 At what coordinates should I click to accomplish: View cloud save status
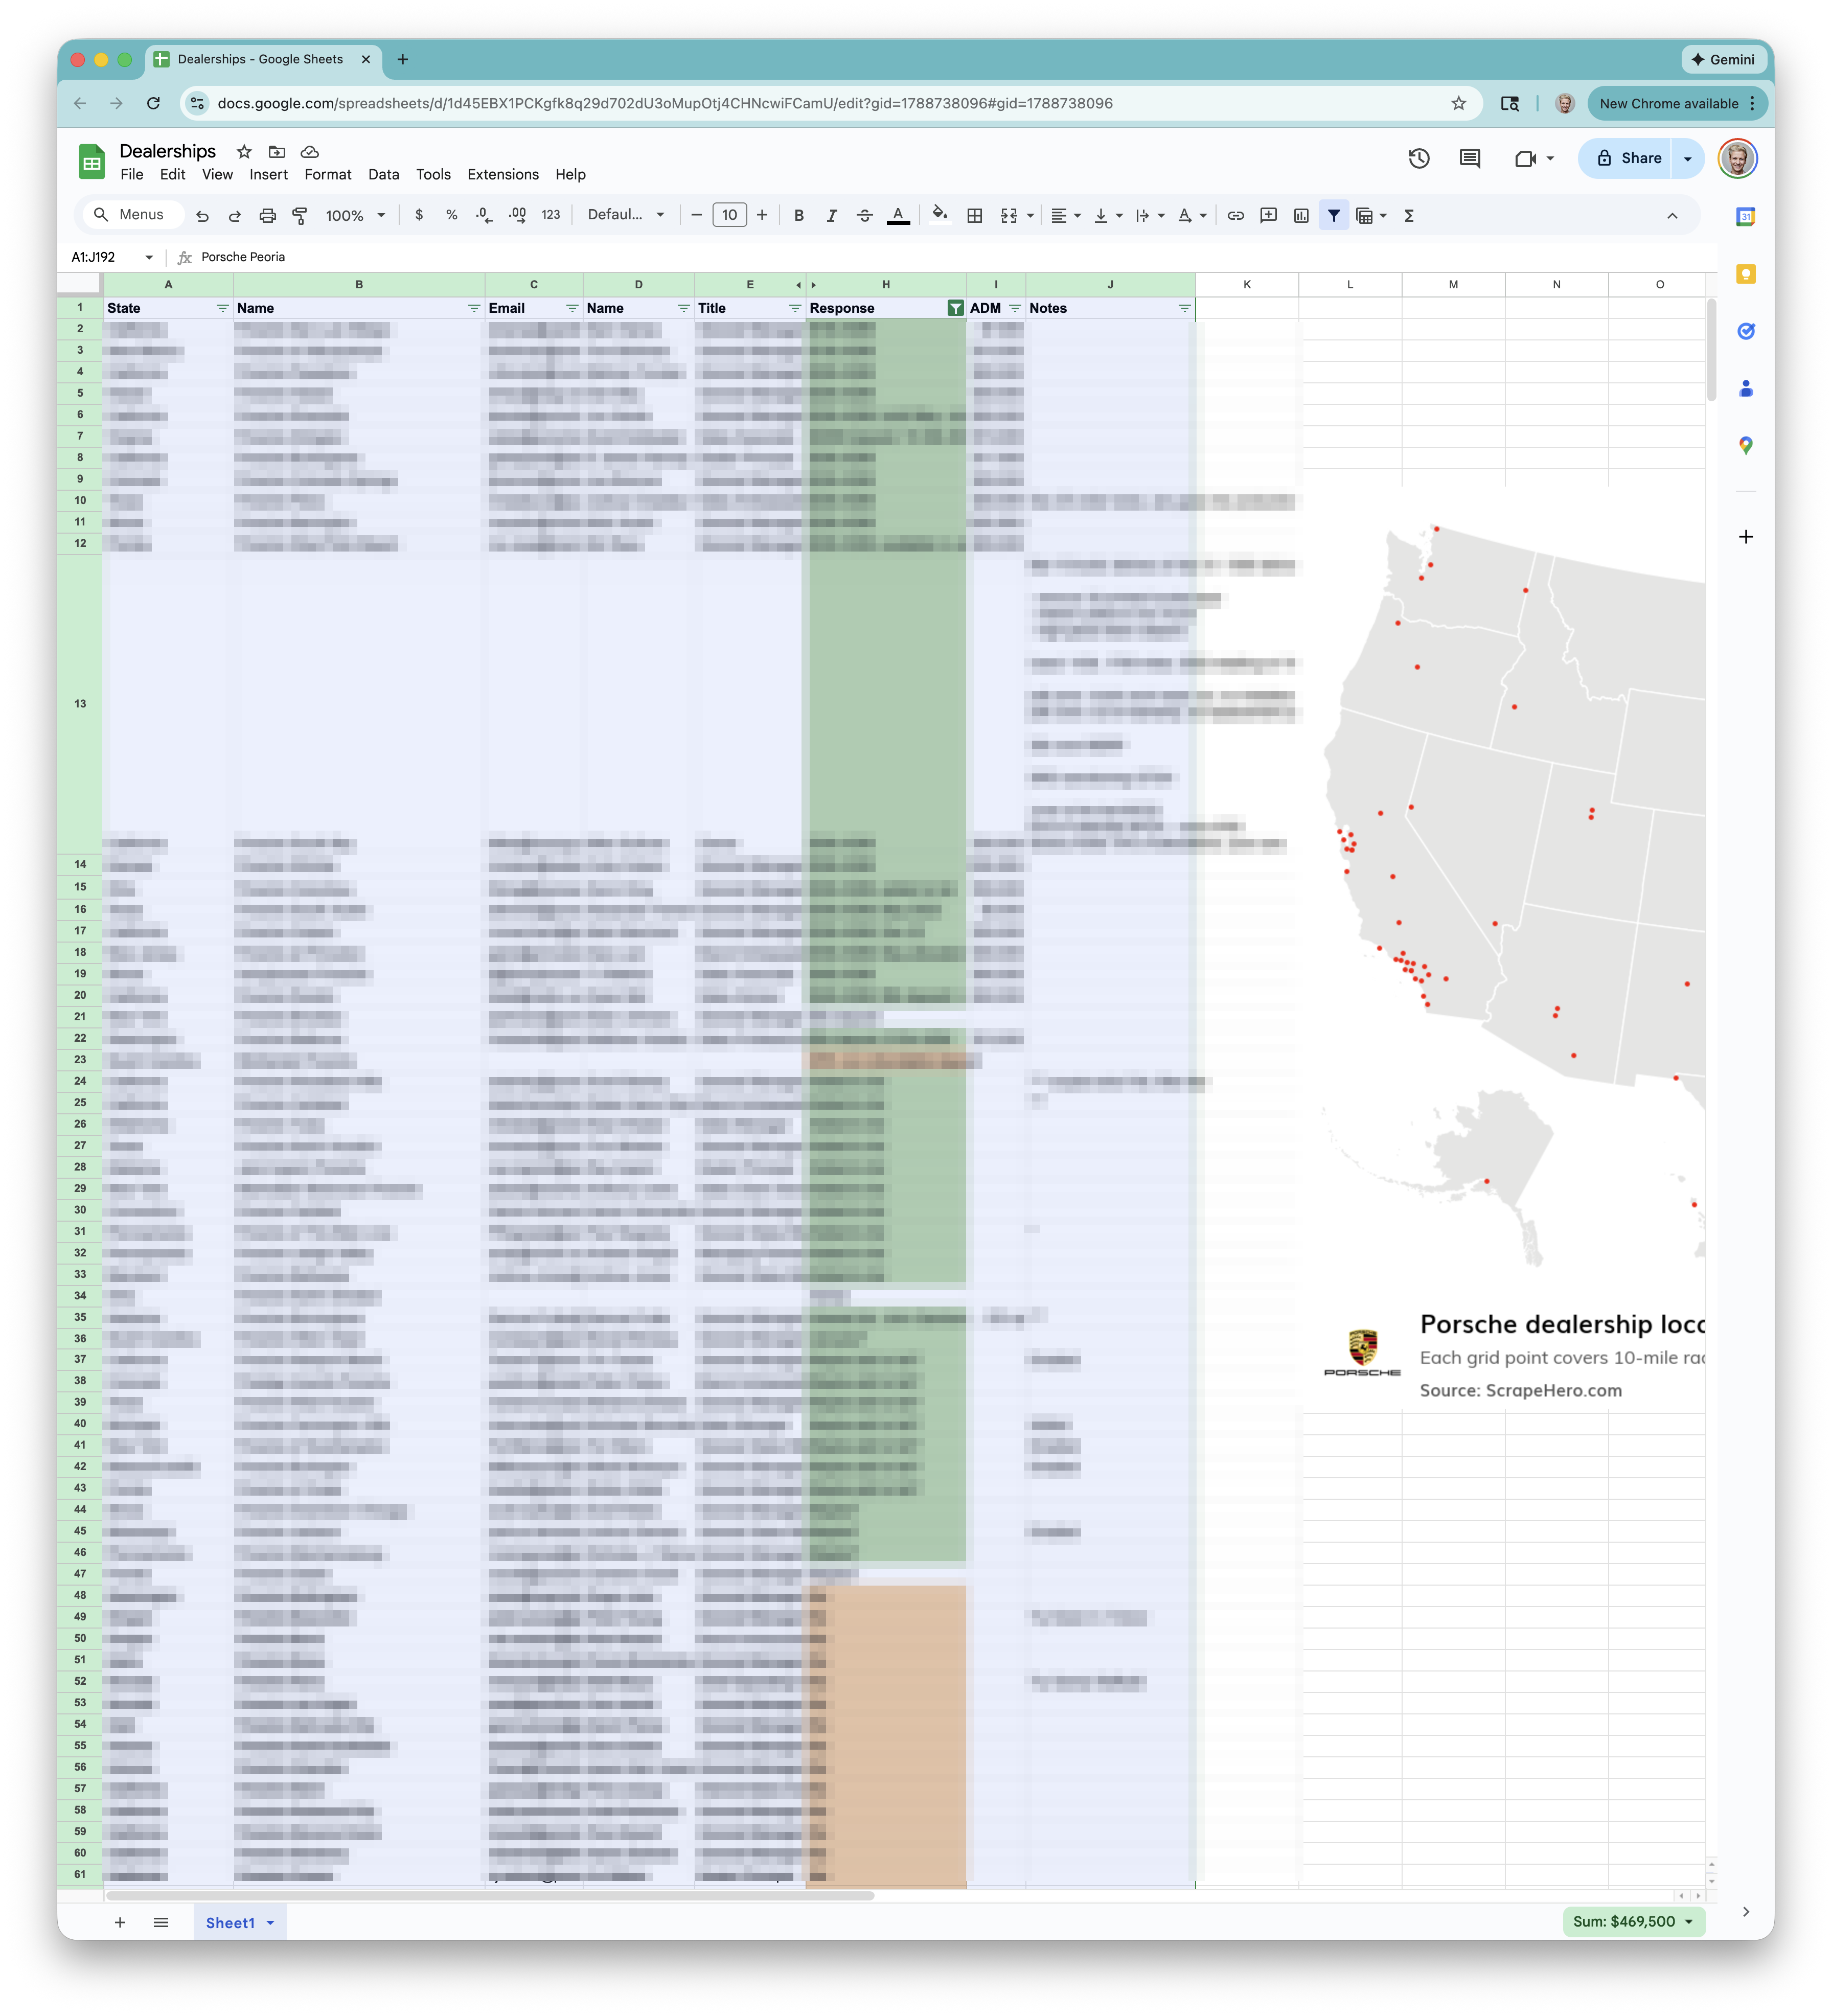pos(310,151)
